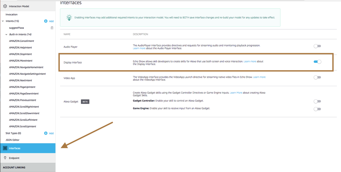Select AMAZON.ScrollRightIntent in the list
Viewport: 341px width, 172px height.
tap(24, 107)
